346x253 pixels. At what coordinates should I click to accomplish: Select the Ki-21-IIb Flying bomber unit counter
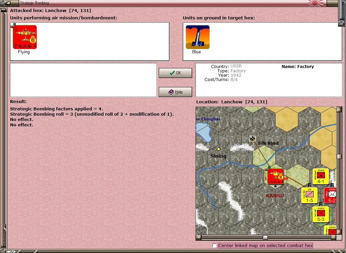(25, 37)
